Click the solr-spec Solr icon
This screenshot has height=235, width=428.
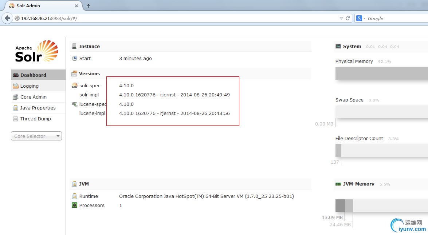tap(75, 85)
